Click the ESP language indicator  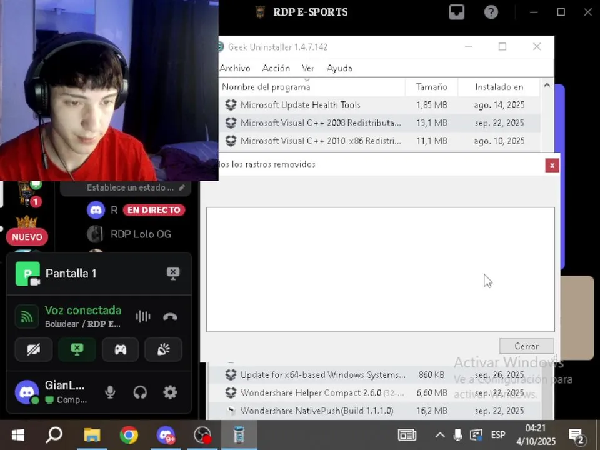(x=498, y=435)
